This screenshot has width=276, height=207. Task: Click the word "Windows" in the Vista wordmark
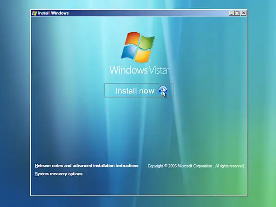(x=127, y=70)
